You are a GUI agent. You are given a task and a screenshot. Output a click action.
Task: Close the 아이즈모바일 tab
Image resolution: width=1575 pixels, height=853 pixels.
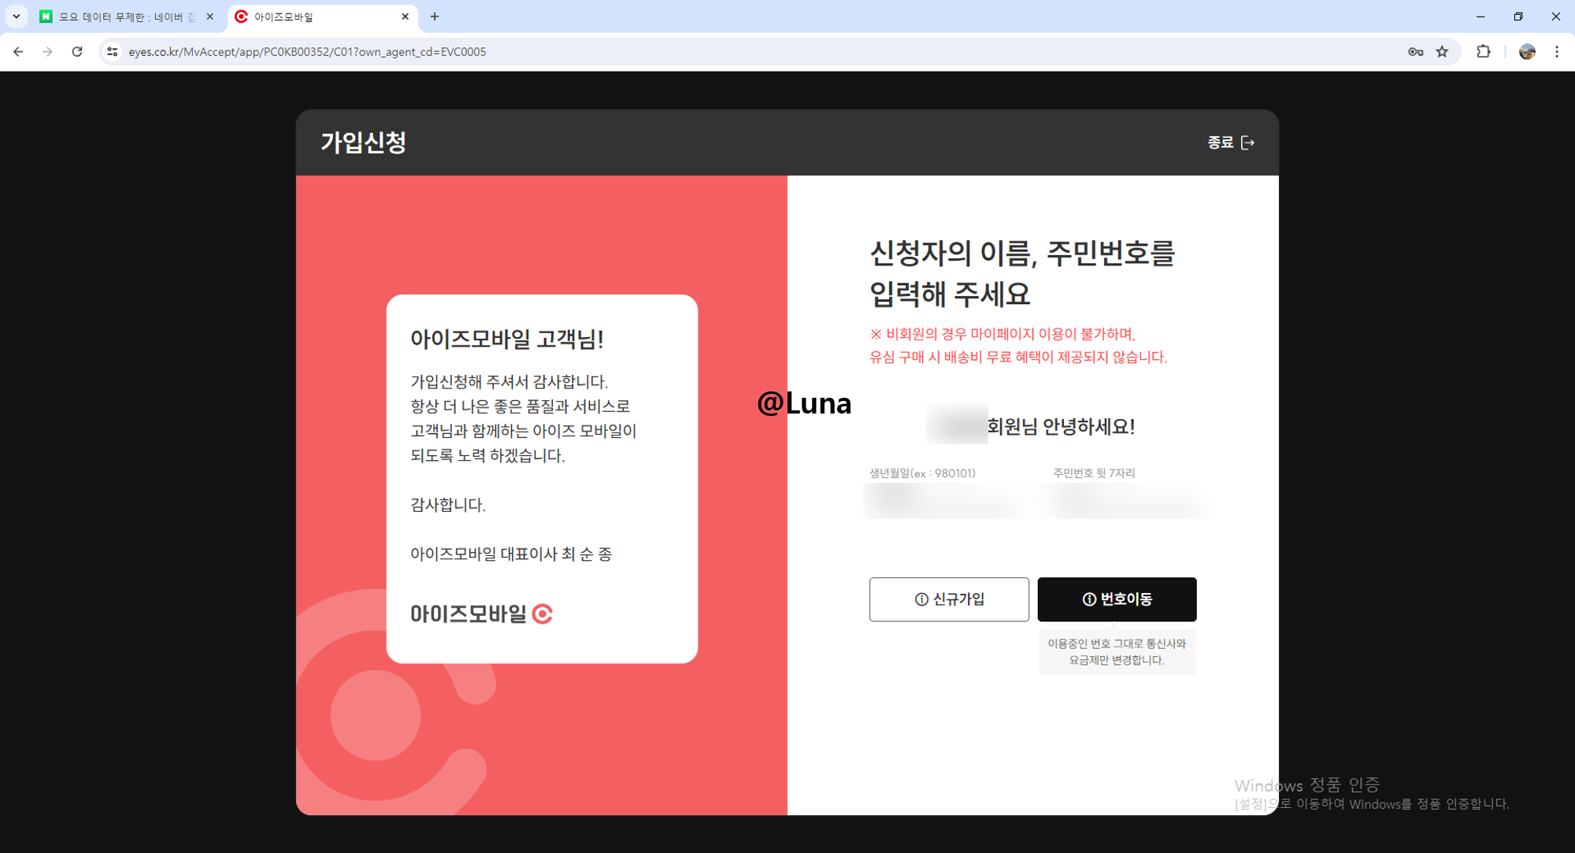(x=405, y=17)
